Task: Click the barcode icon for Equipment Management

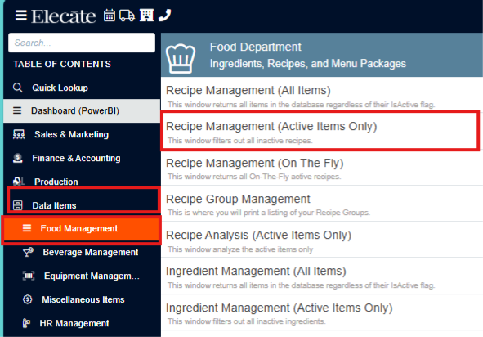Action: pyautogui.click(x=29, y=276)
